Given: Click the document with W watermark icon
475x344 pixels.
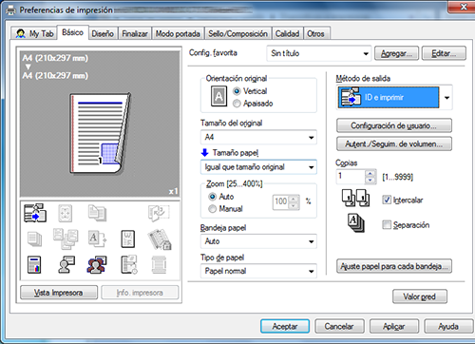Looking at the screenshot, I should point(128,239).
